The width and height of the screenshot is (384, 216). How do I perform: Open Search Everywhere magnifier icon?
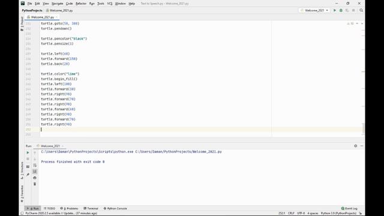coord(361,10)
